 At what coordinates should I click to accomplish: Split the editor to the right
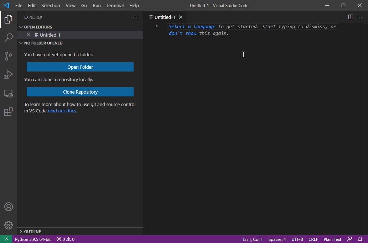[351, 17]
